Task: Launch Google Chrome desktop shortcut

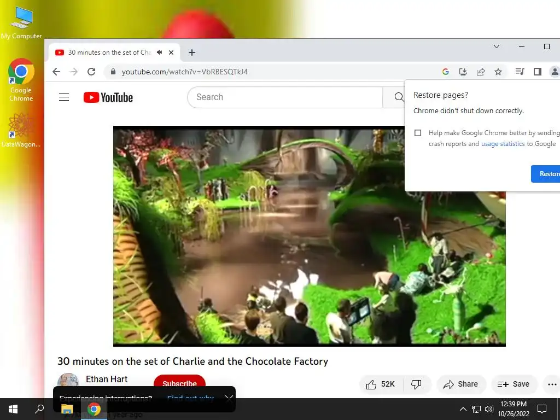Action: (x=21, y=80)
